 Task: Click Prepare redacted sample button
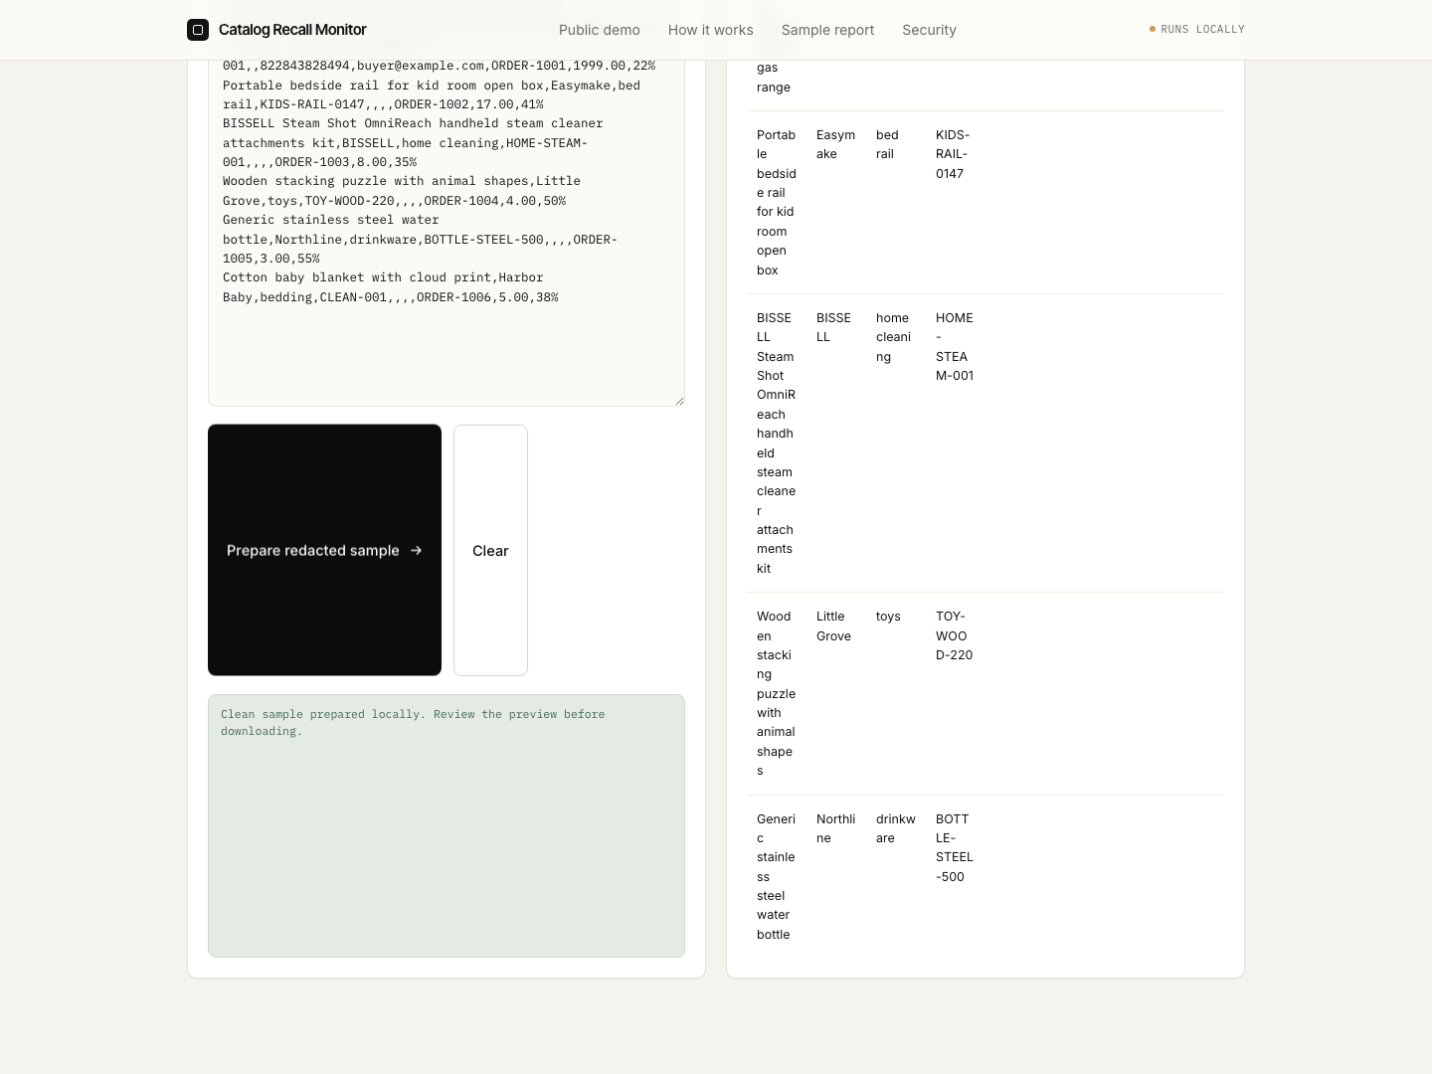click(324, 550)
